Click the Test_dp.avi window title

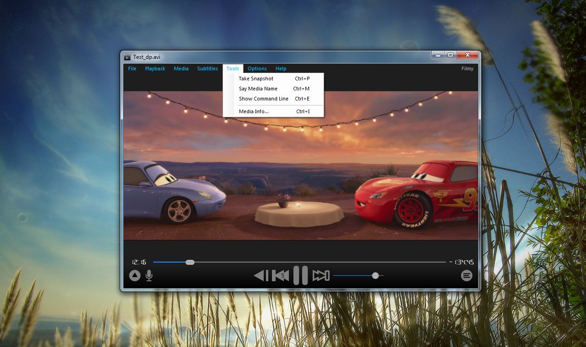(x=147, y=57)
